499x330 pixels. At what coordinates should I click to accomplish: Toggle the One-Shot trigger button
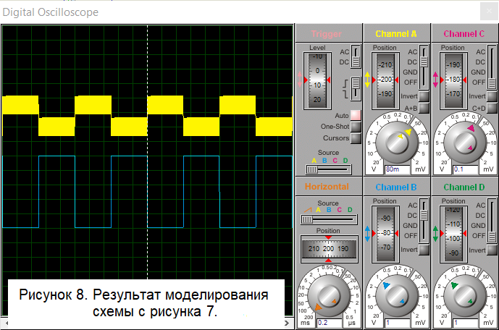tap(355, 127)
